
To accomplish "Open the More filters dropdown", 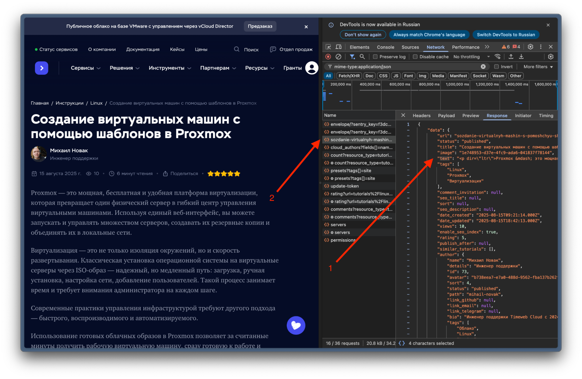I will point(538,67).
